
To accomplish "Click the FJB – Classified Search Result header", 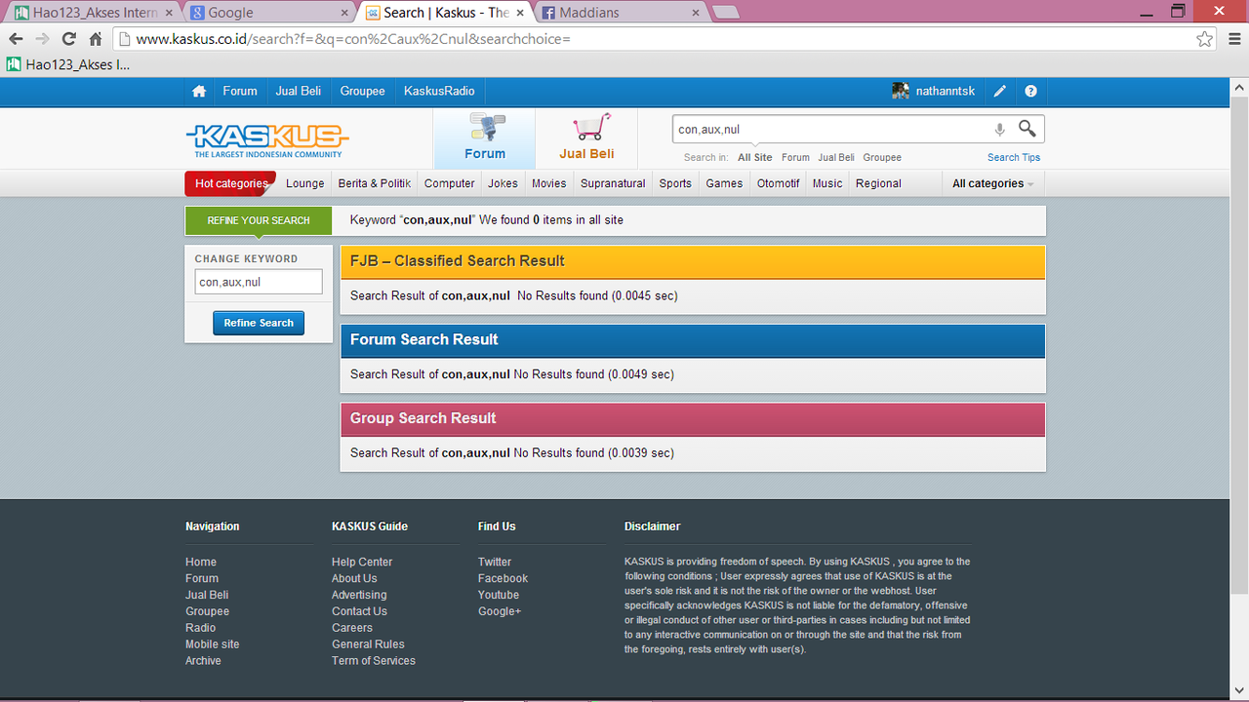I will (693, 261).
